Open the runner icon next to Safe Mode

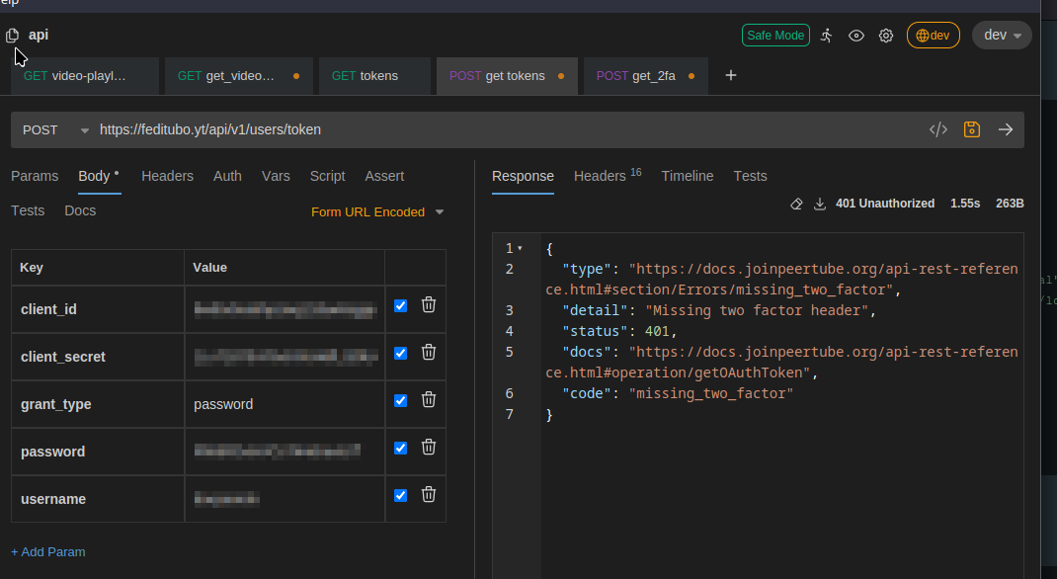click(x=827, y=36)
